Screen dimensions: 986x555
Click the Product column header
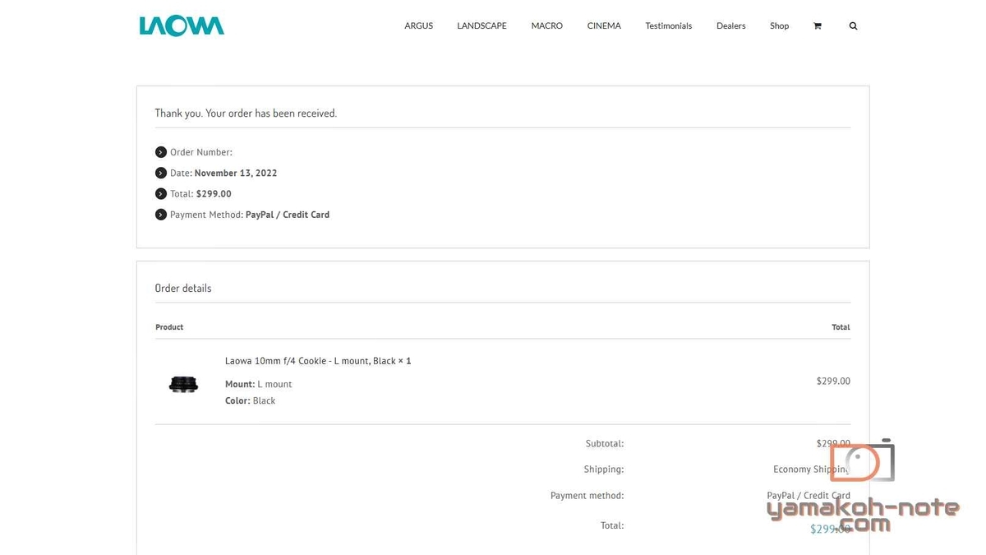click(x=169, y=327)
